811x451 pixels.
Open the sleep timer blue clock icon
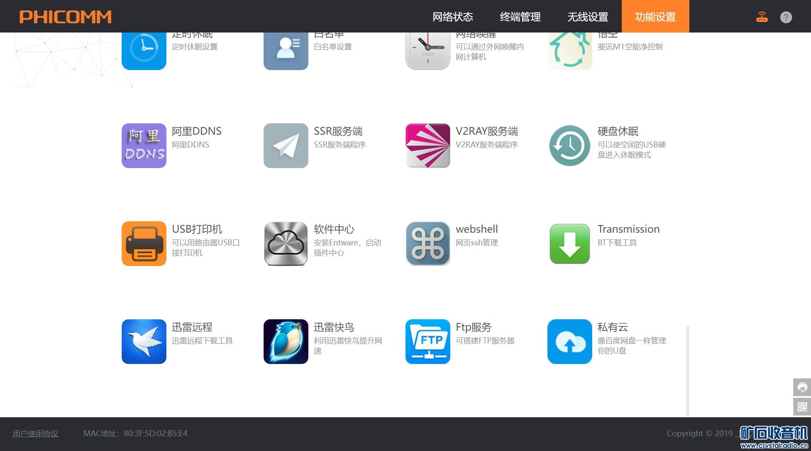click(144, 51)
